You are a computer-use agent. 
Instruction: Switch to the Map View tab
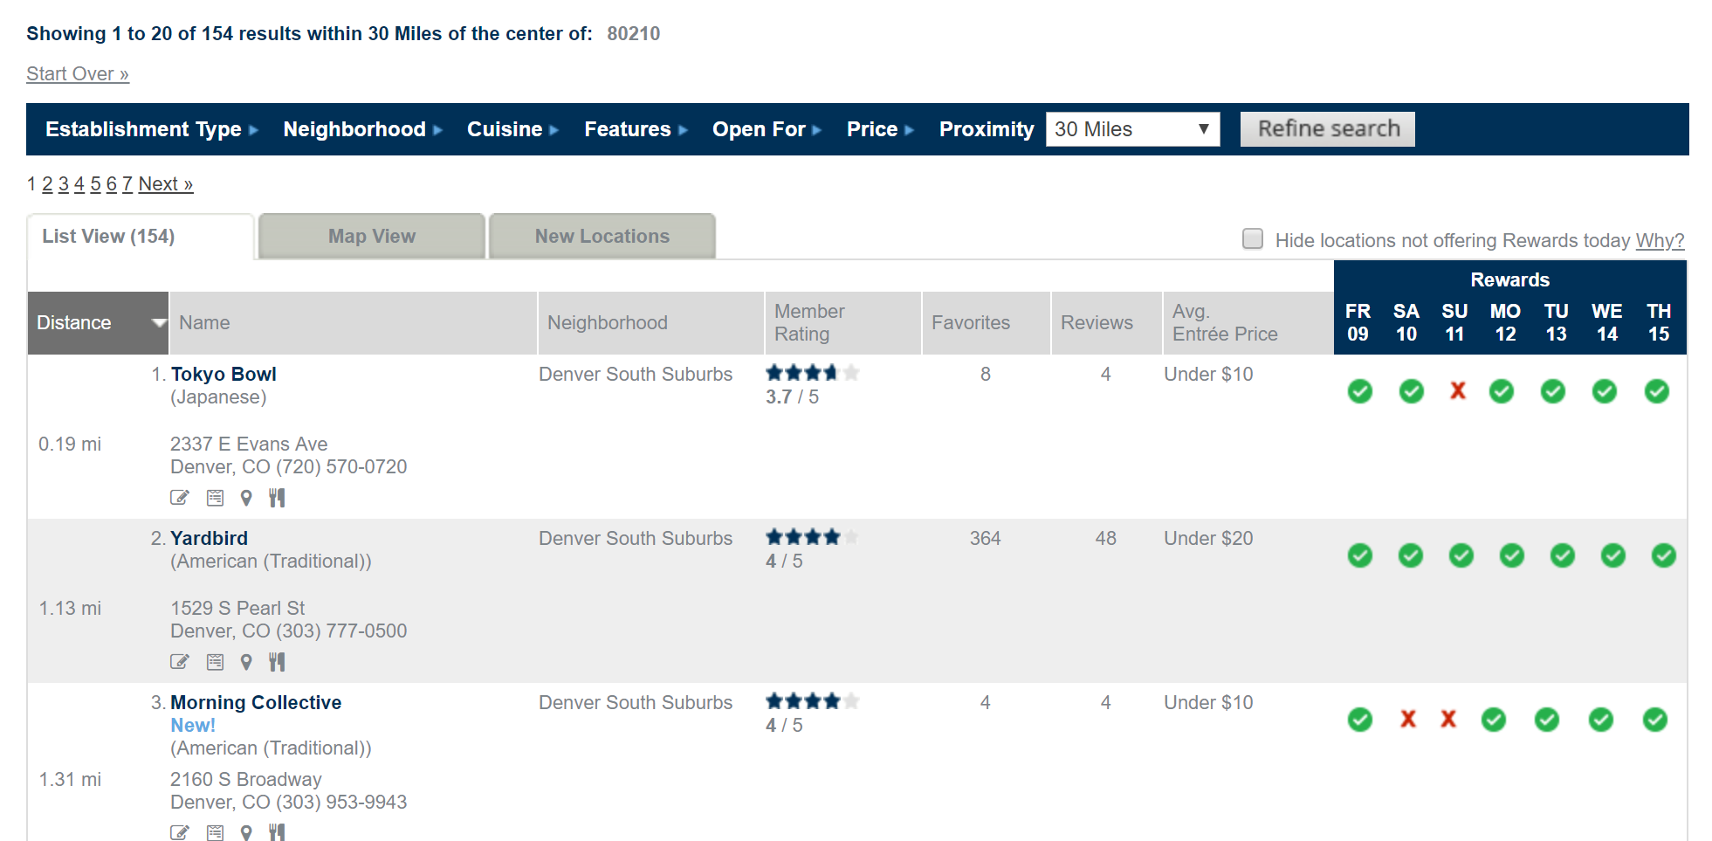point(372,237)
